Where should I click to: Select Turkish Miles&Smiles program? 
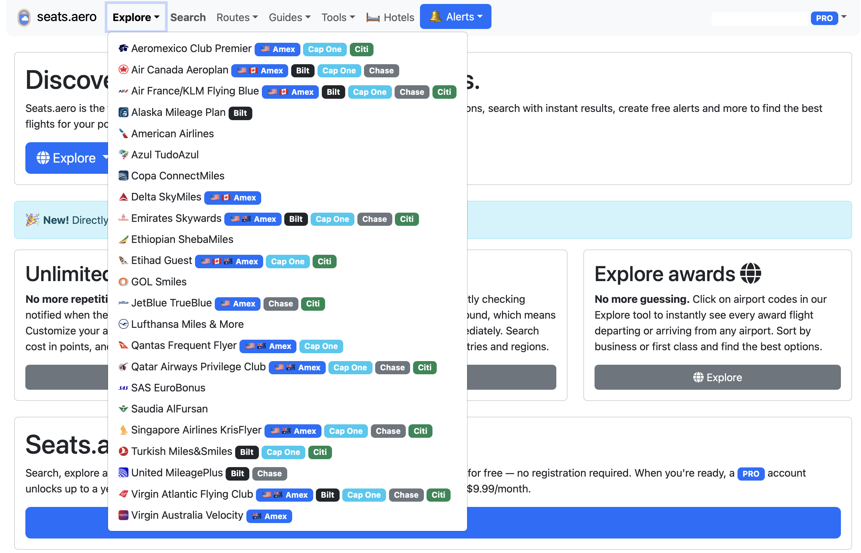pos(181,451)
